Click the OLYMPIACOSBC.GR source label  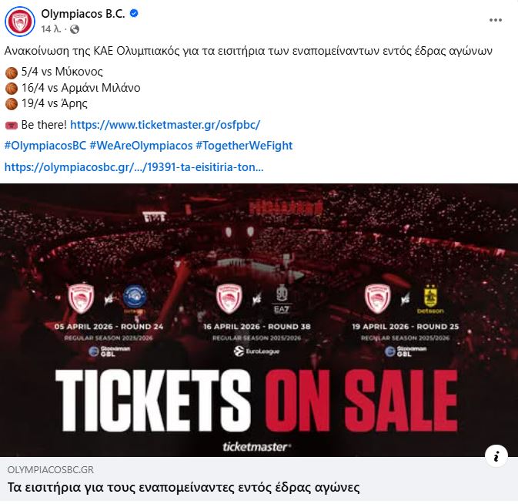(x=51, y=469)
